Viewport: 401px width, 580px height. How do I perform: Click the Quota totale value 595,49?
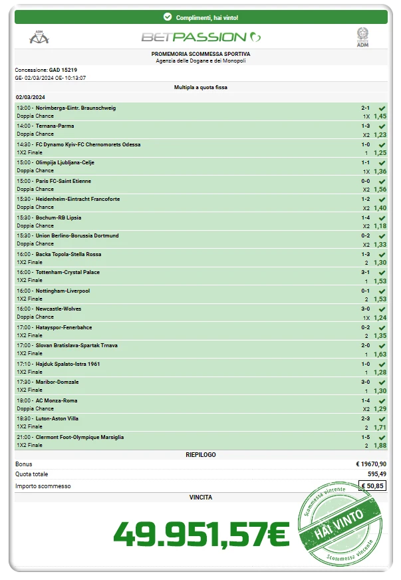(377, 474)
